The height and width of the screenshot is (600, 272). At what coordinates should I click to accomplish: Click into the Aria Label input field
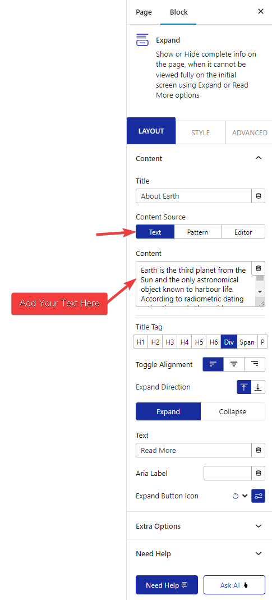(x=228, y=473)
